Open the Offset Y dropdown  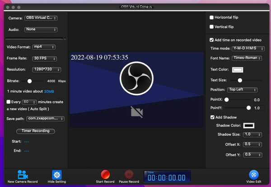point(252,155)
